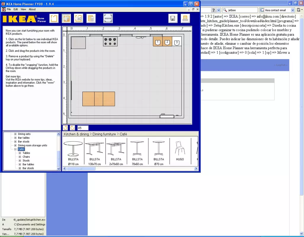Select the wooden table in the floor plan

point(99,99)
